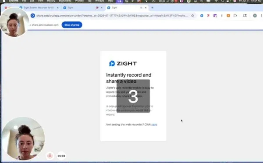Click the gray S extension icon

221,16
